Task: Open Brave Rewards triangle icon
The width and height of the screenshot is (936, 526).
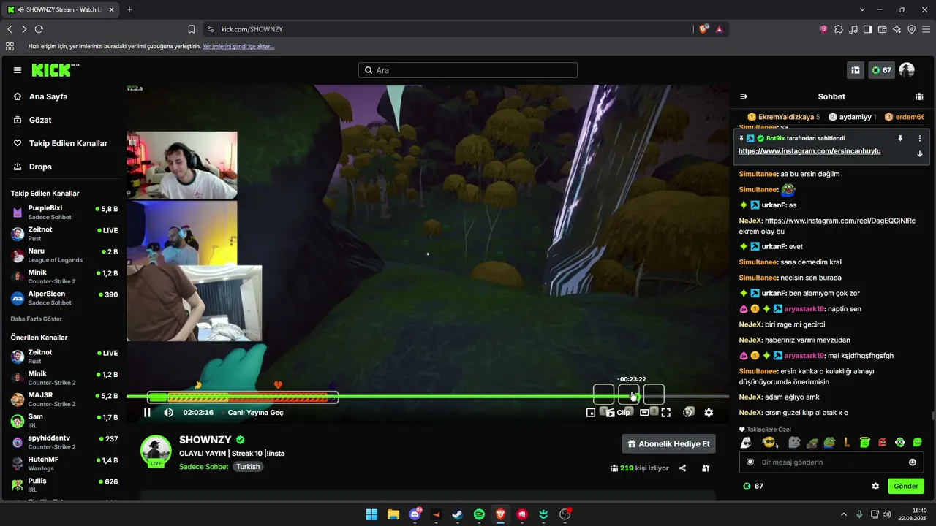Action: coord(720,29)
